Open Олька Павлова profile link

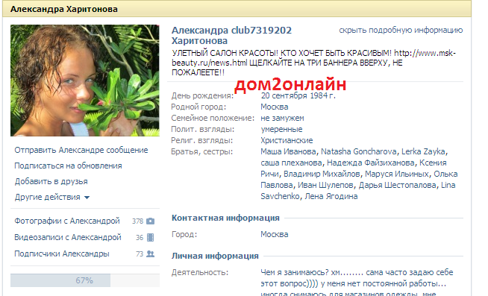pyautogui.click(x=445, y=174)
